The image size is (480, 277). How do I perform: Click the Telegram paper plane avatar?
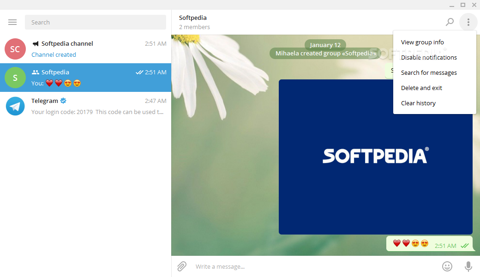(x=15, y=106)
